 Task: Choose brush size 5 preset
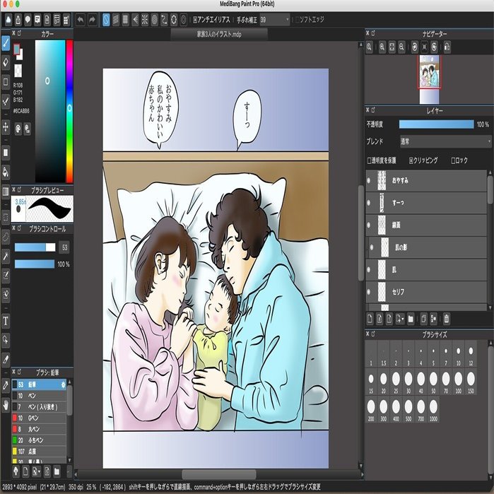(433, 354)
